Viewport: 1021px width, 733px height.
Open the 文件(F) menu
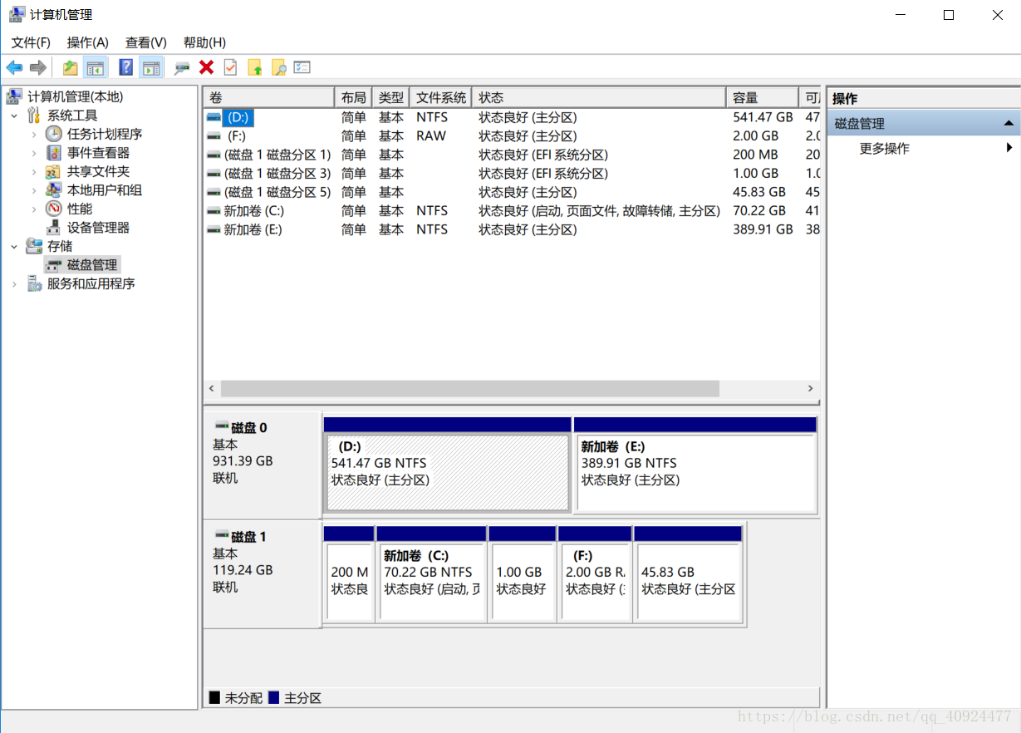(x=31, y=42)
